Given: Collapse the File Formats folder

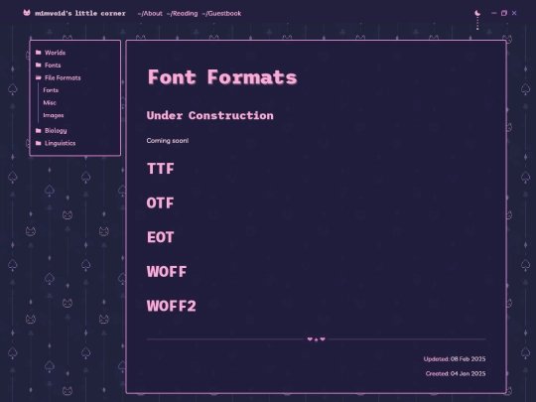Looking at the screenshot, I should pyautogui.click(x=63, y=78).
